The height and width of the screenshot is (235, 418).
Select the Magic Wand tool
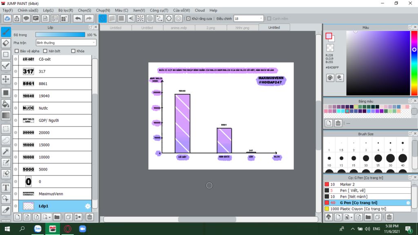[x=6, y=151]
